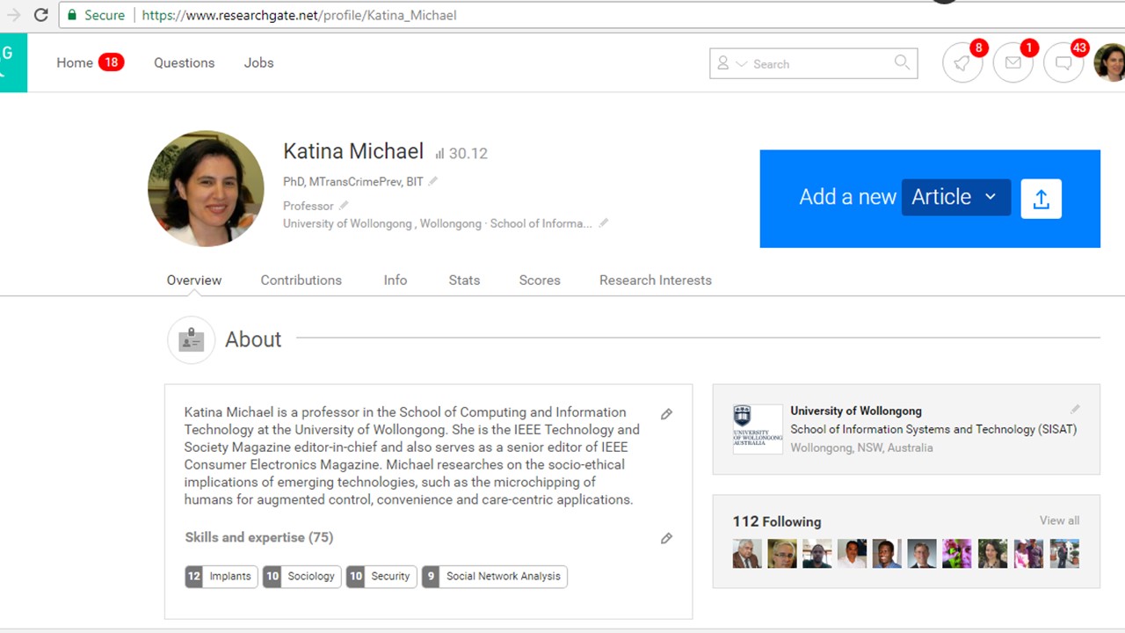Click in the Search input field
Screen dimensions: 1125x633
point(814,63)
